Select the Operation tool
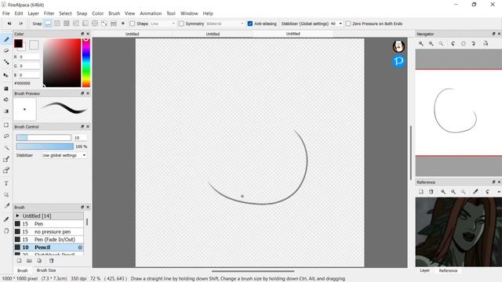 pyautogui.click(x=6, y=195)
